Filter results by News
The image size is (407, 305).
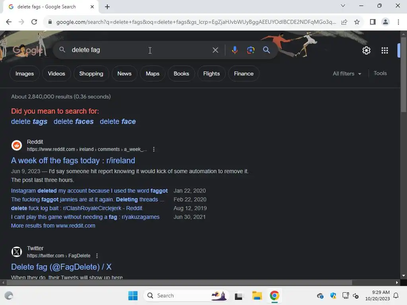124,73
